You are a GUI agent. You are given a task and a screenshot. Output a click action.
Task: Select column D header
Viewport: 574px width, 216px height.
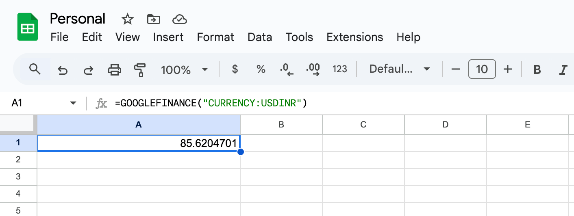pyautogui.click(x=446, y=125)
